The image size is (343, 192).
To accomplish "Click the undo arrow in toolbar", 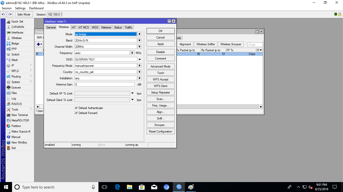I will (x=4, y=14).
